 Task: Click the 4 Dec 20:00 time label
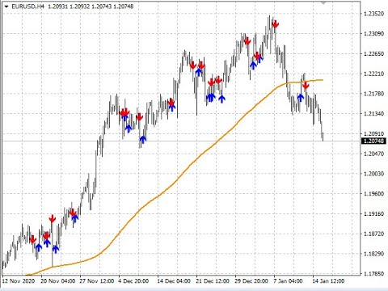[x=133, y=281]
